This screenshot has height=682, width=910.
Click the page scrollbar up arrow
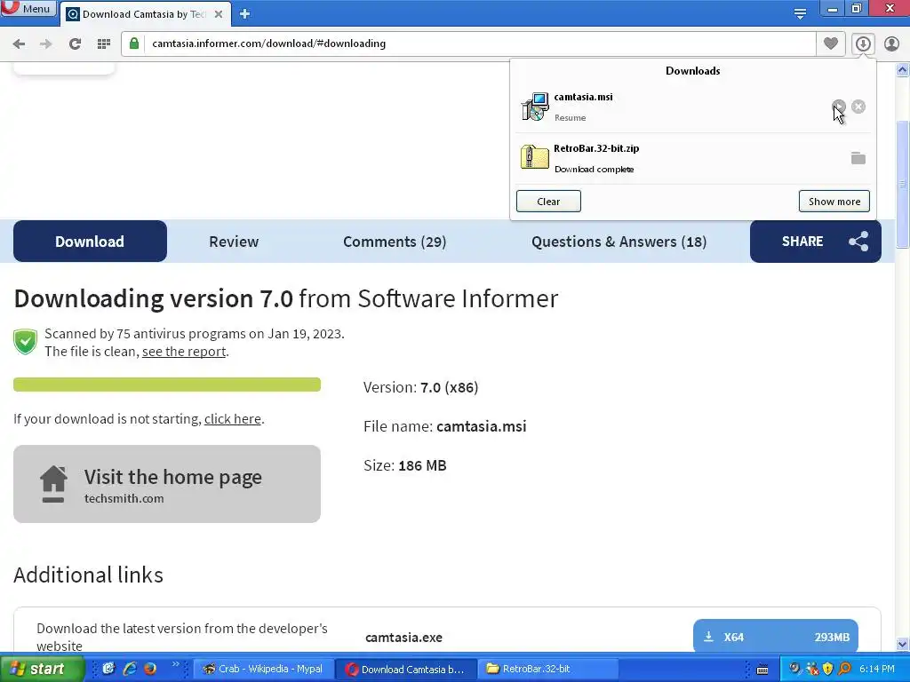click(x=903, y=70)
